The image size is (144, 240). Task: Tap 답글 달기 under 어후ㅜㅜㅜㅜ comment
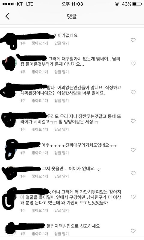click(x=61, y=153)
